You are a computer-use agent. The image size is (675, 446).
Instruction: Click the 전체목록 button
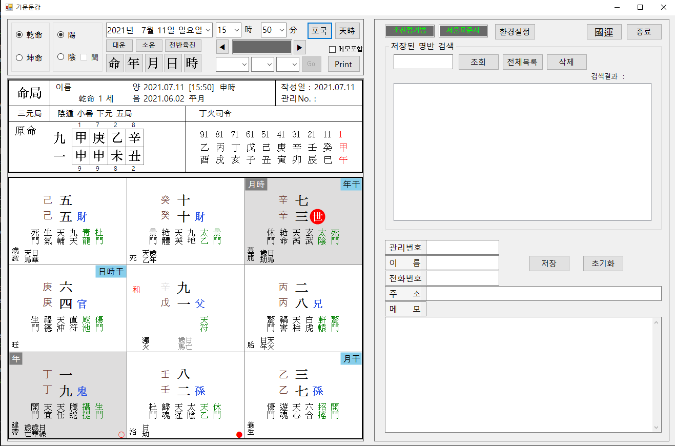[522, 62]
